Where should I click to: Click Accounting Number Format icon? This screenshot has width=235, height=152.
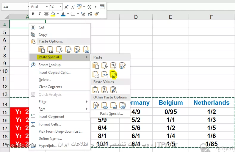click(x=79, y=7)
